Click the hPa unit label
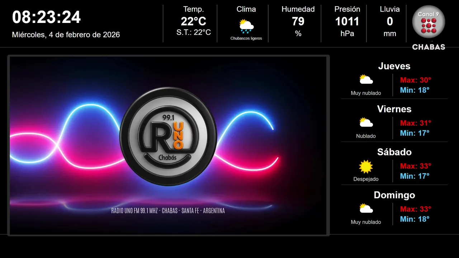The height and width of the screenshot is (258, 459). tap(347, 34)
